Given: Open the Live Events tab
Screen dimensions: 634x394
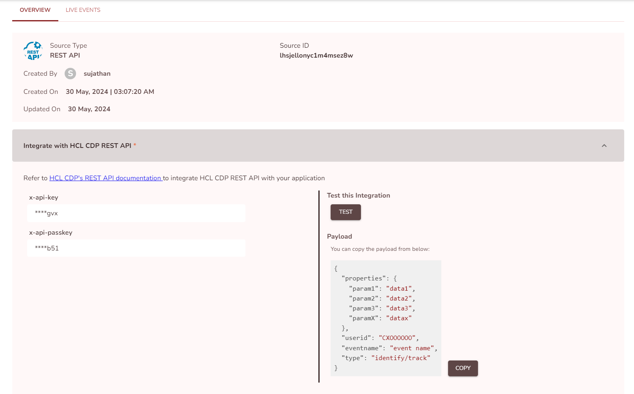Looking at the screenshot, I should (x=83, y=10).
